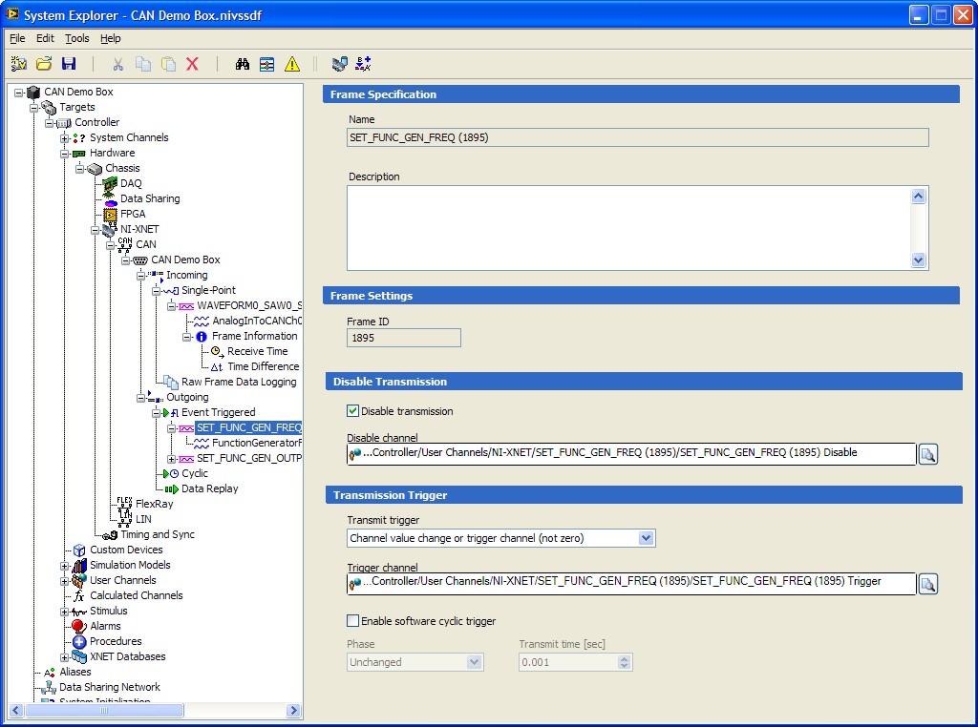Image resolution: width=978 pixels, height=727 pixels.
Task: Select the FPGA chip icon in tree
Action: click(111, 214)
